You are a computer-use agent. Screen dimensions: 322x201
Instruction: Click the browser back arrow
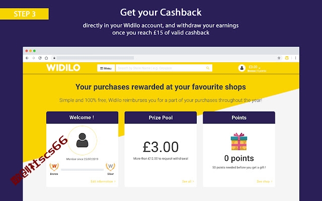point(27,58)
